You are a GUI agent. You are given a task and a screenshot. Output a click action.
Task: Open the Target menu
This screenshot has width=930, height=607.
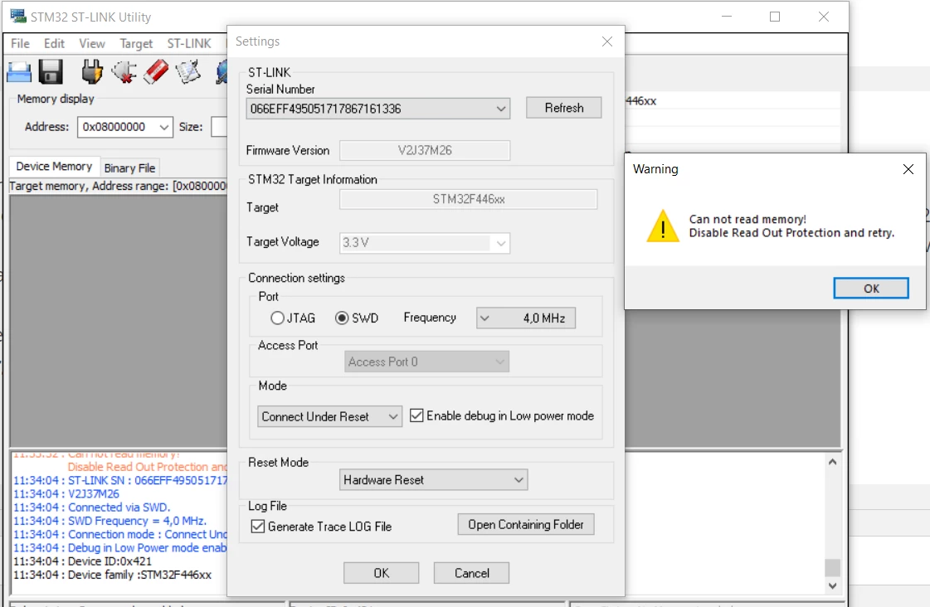[136, 43]
